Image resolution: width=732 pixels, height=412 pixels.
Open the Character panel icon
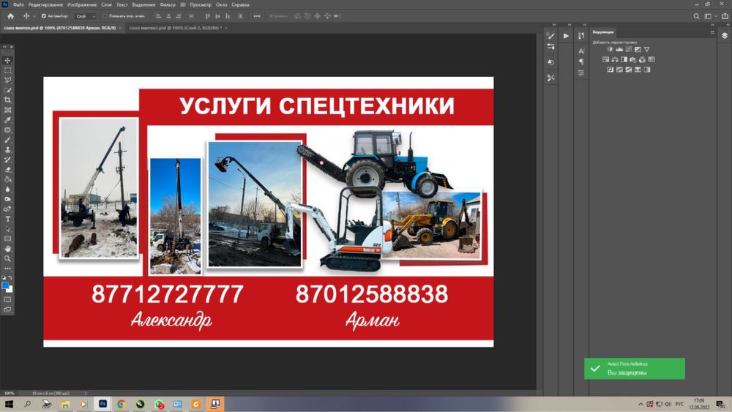click(581, 51)
